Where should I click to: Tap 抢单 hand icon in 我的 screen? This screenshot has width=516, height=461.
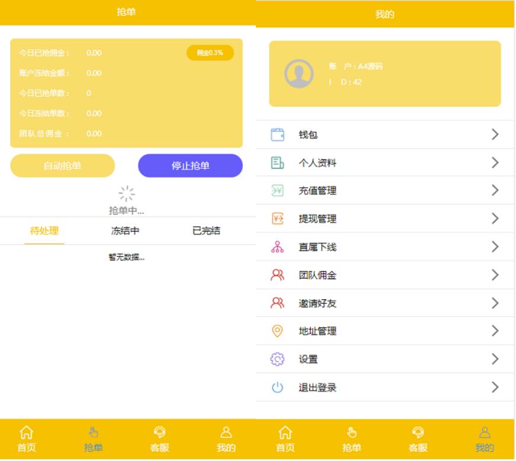[352, 433]
